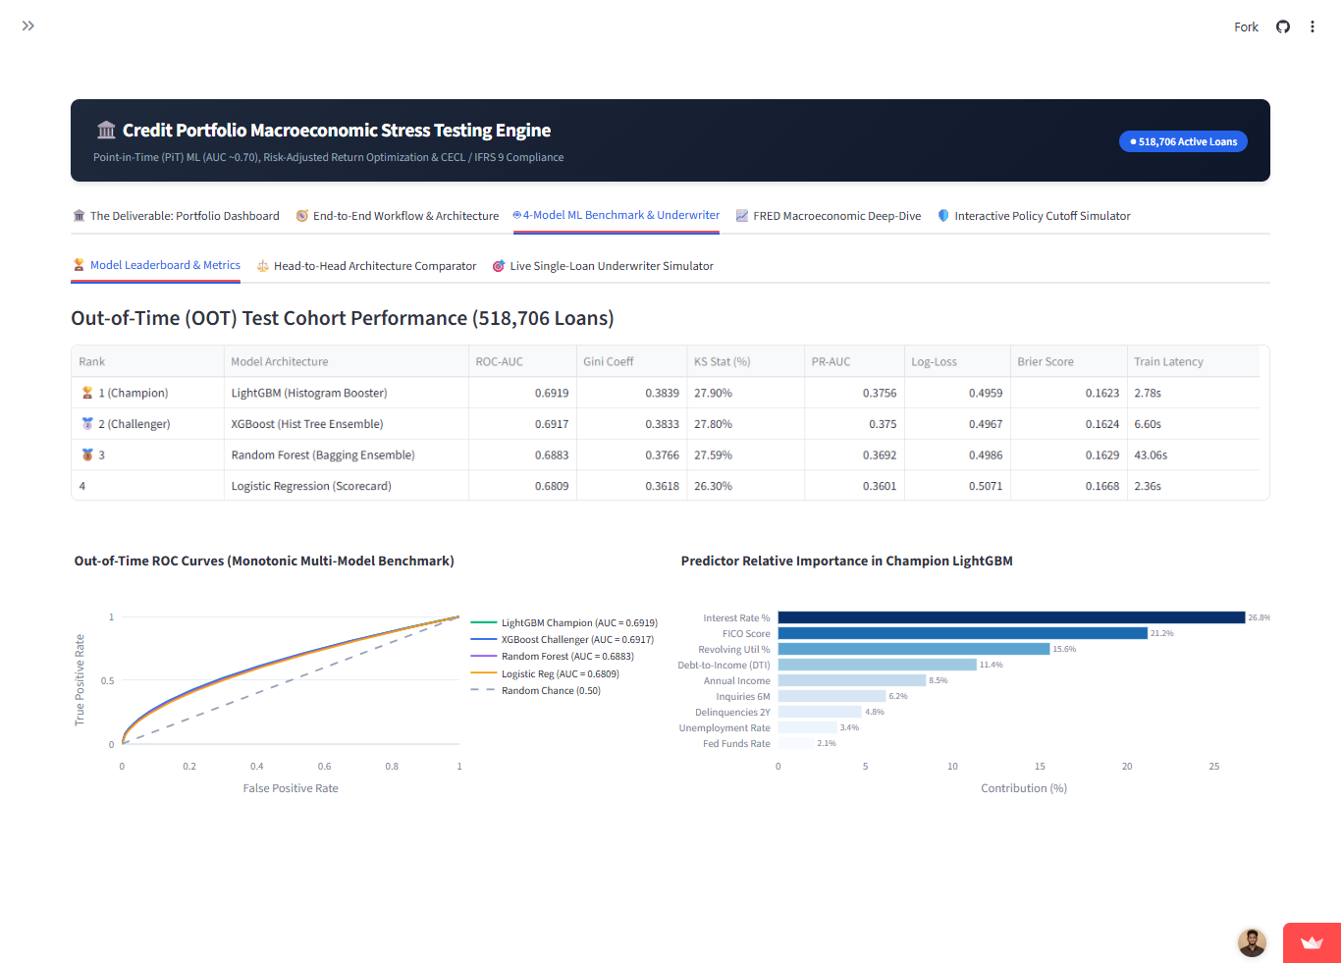Click the Fork button

pos(1246,27)
